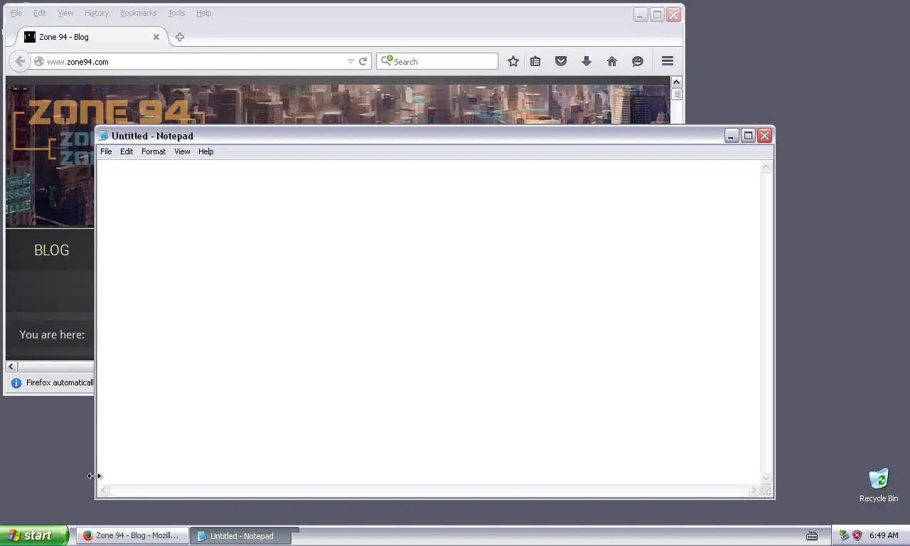Click inside the Notepad text area

coord(429,322)
